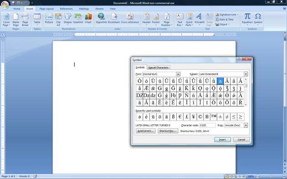Open the 'from' Unicode (hex) dropdown
Screen dimensions: 287x179
coord(246,125)
